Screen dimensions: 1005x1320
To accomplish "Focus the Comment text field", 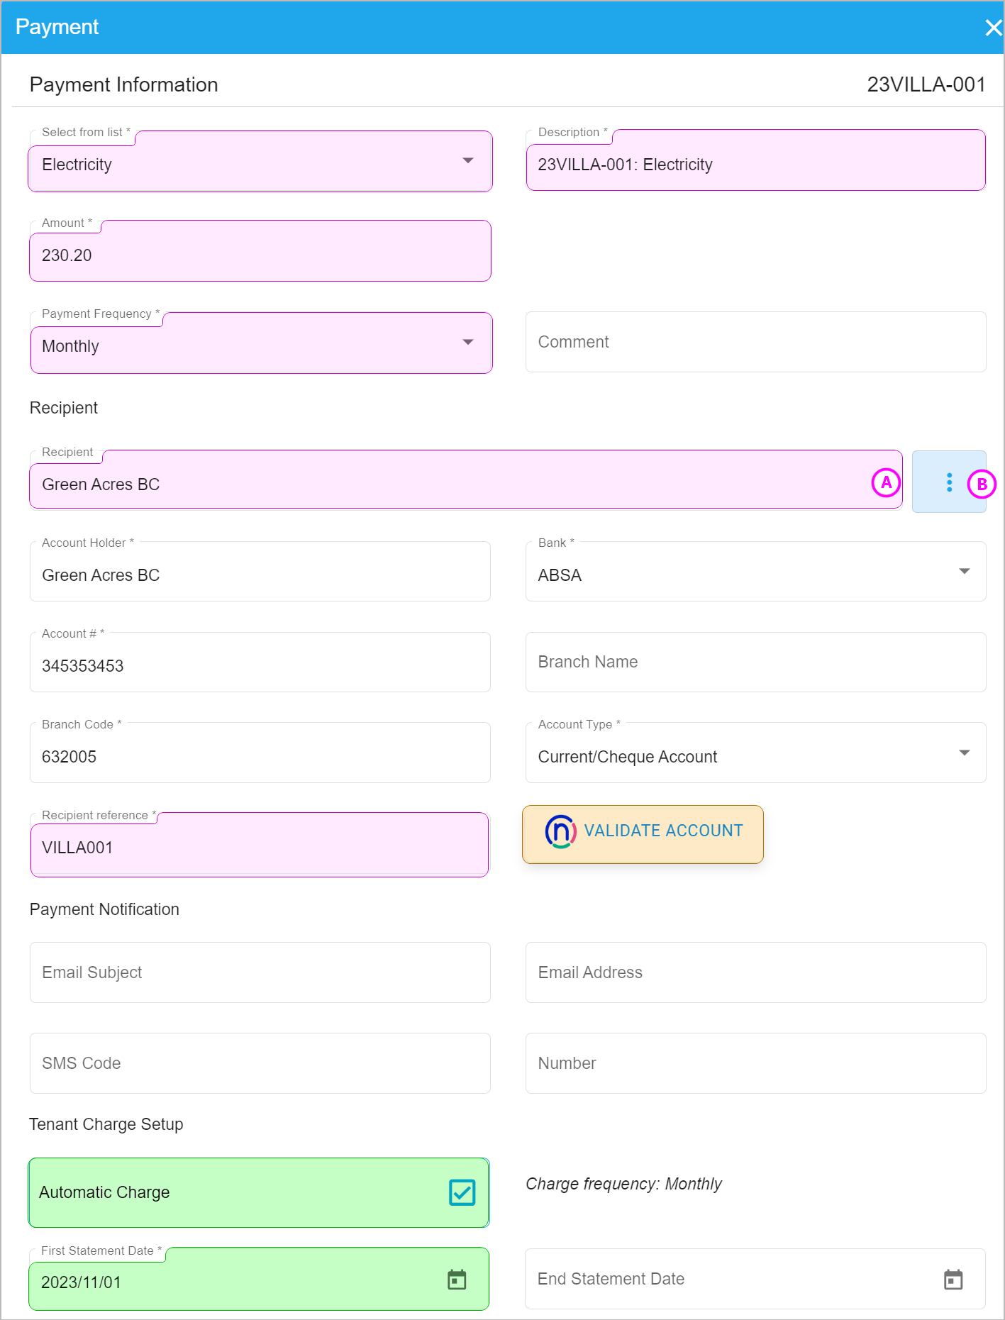I will point(756,342).
